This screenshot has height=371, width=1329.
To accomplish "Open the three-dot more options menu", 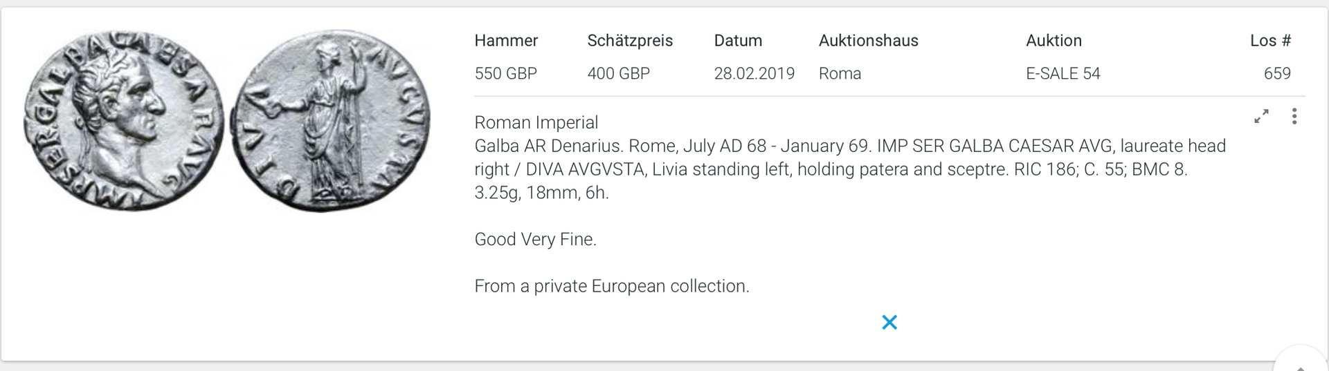I will 1294,117.
